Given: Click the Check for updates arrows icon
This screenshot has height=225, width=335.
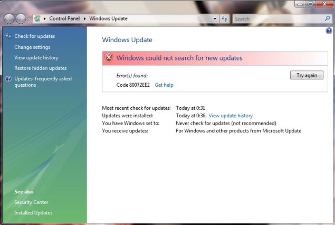Looking at the screenshot, I should pyautogui.click(x=8, y=36).
